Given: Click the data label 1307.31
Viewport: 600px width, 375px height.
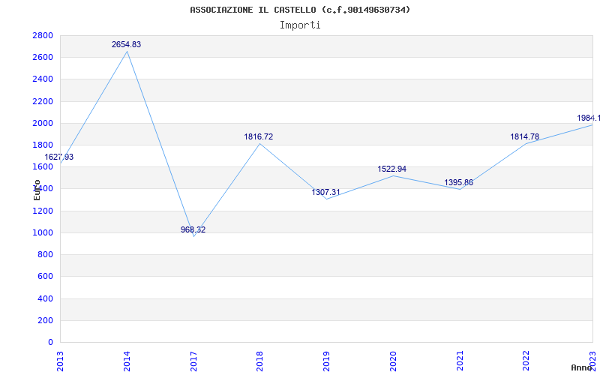Looking at the screenshot, I should coord(325,192).
